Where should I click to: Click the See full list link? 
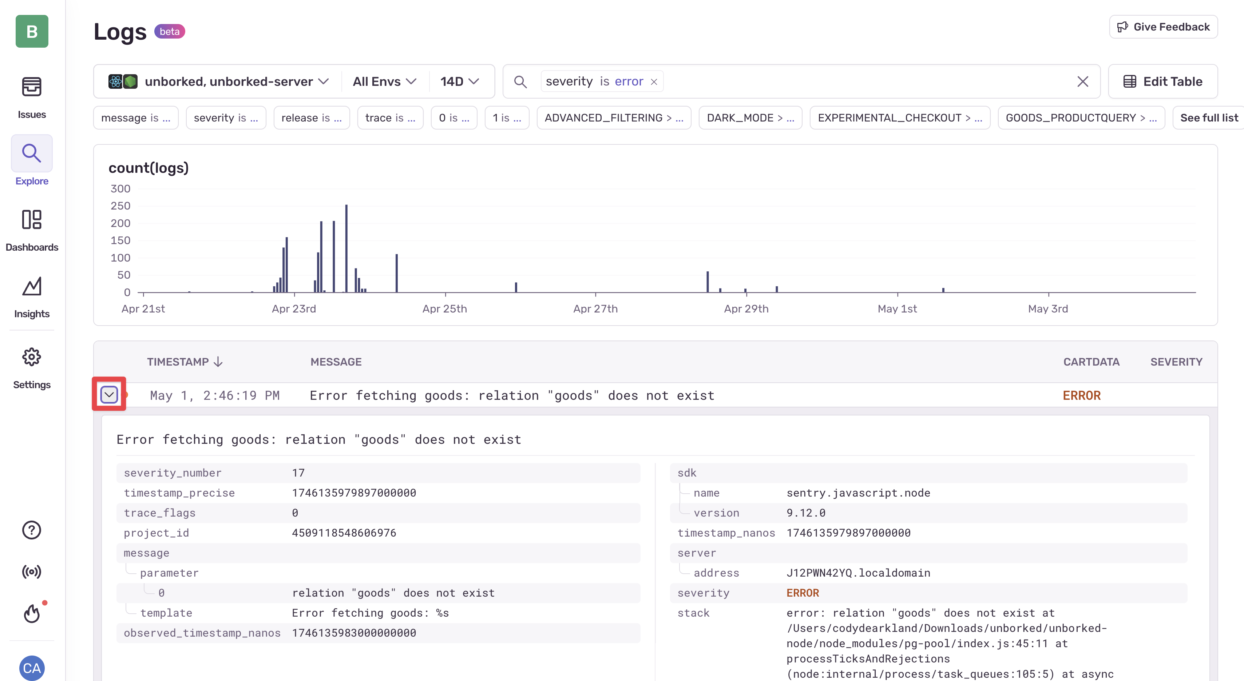[x=1209, y=117]
